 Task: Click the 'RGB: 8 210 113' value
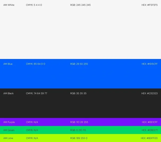pyautogui.click(x=78, y=130)
